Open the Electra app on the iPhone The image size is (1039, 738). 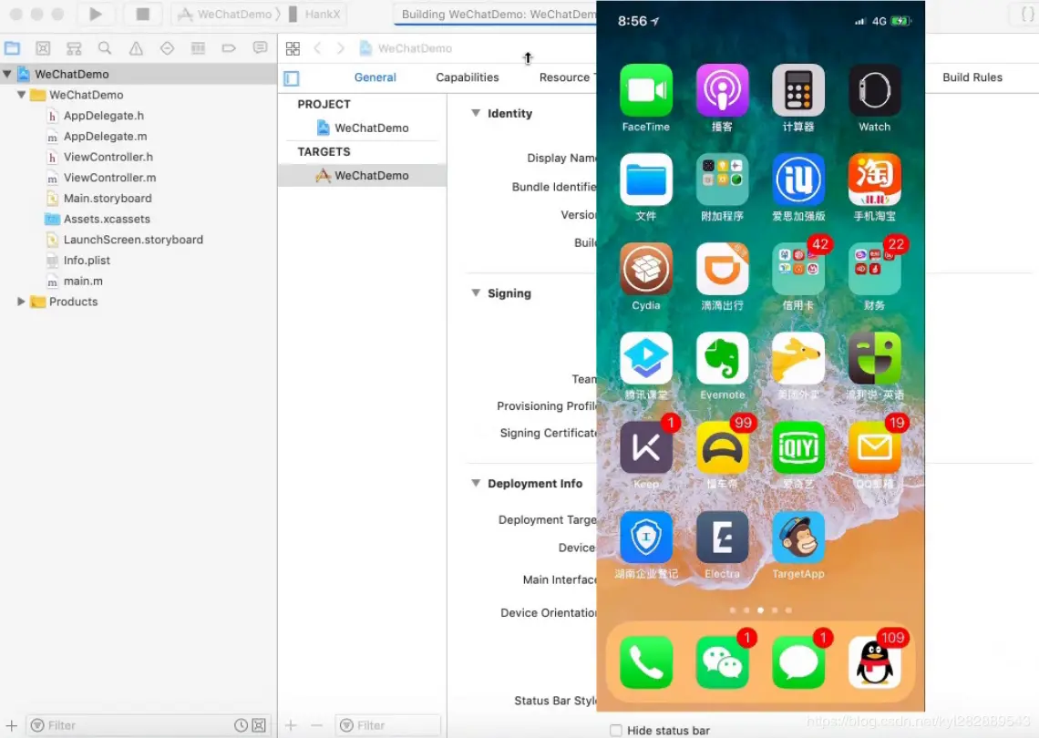point(722,538)
